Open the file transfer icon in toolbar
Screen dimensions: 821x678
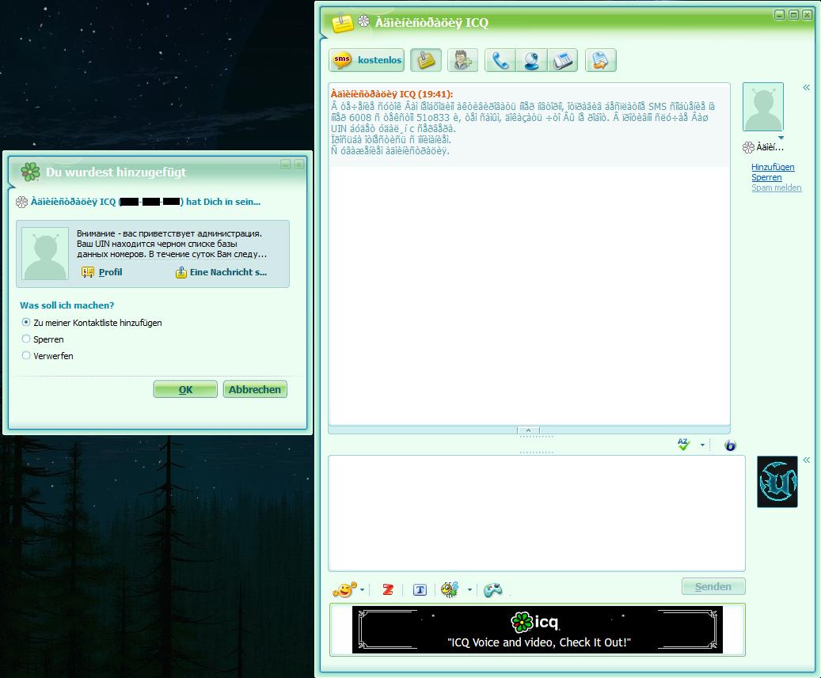[600, 60]
